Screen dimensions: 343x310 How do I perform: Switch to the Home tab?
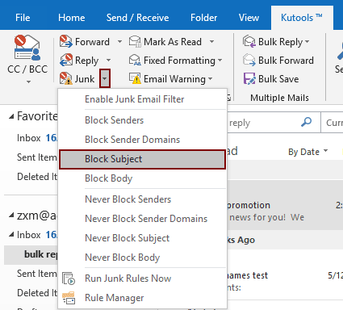coord(72,18)
